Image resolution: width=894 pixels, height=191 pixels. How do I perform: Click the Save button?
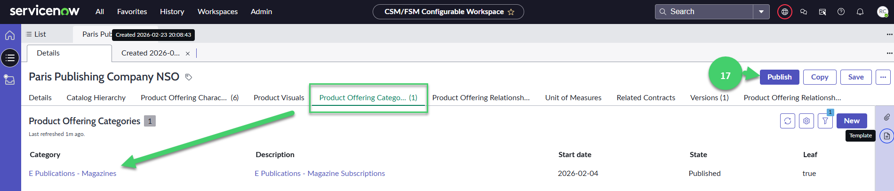(x=856, y=77)
